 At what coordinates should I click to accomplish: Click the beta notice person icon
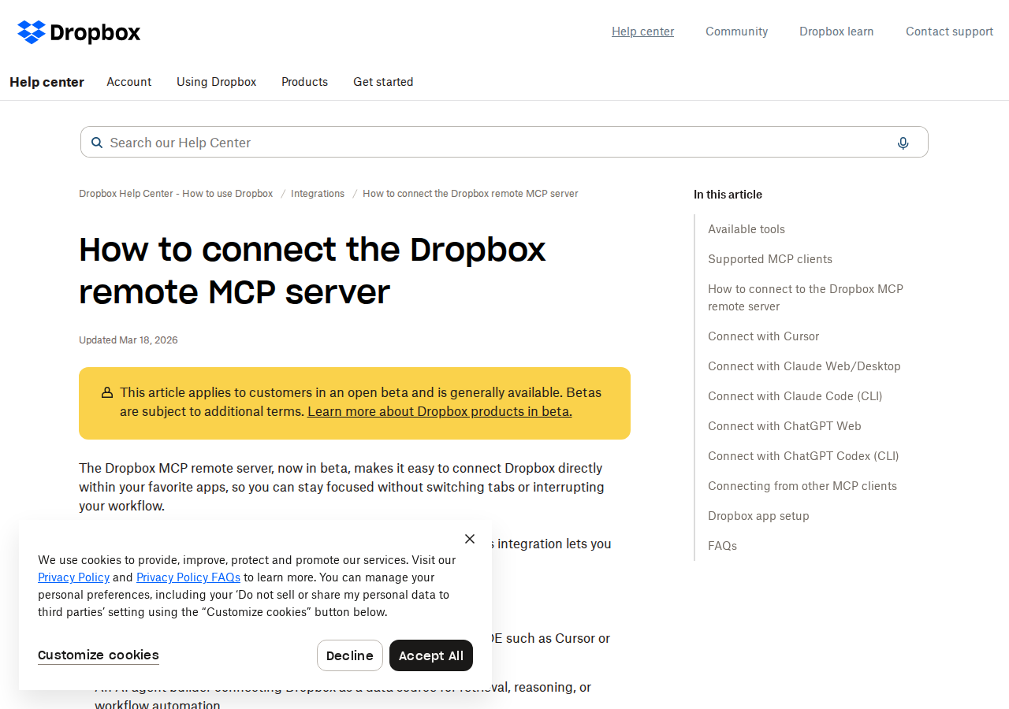point(107,392)
